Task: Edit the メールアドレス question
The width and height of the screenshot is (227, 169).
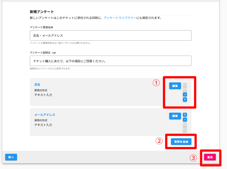Action: (175, 116)
